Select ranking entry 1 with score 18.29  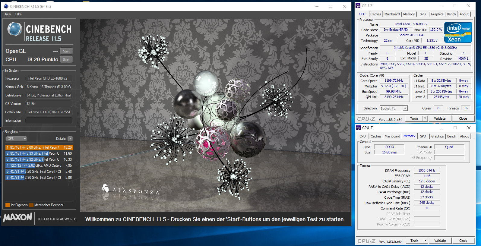coord(39,147)
